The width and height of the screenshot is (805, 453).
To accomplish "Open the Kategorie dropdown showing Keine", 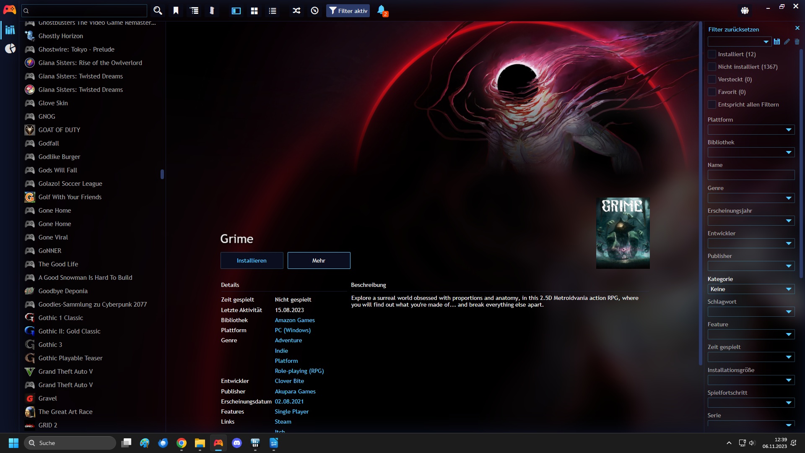I will pyautogui.click(x=750, y=289).
